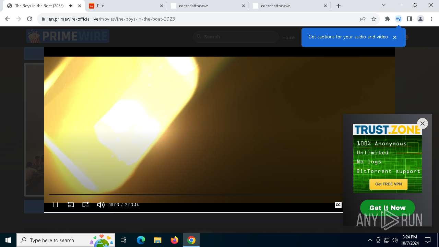Image resolution: width=439 pixels, height=247 pixels.
Task: Reload the current page
Action: (x=29, y=19)
